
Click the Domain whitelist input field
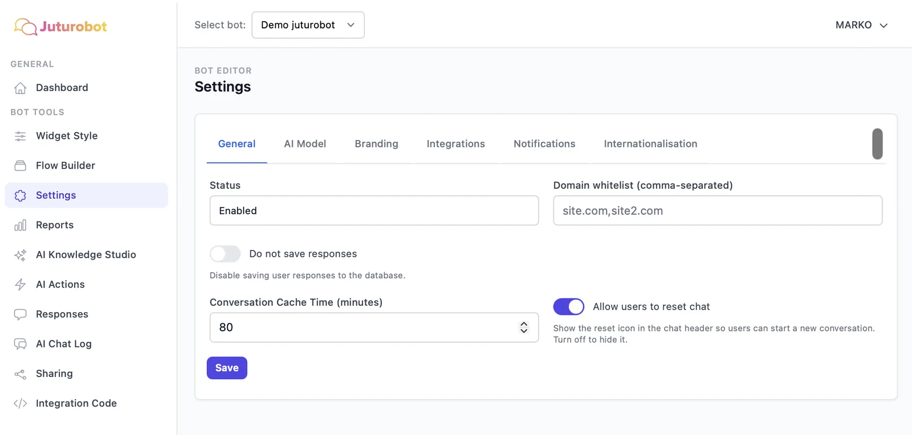(x=718, y=211)
